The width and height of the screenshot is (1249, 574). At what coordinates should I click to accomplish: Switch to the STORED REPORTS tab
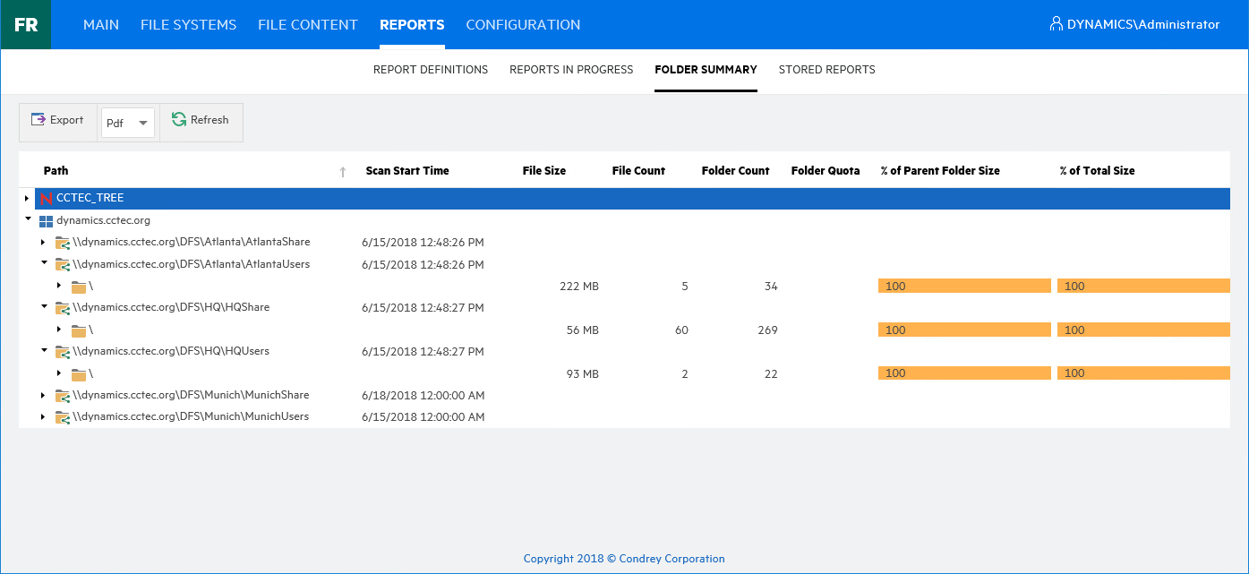tap(826, 70)
